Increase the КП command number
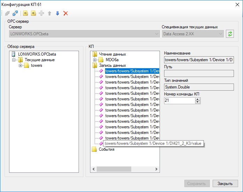 click(198, 99)
